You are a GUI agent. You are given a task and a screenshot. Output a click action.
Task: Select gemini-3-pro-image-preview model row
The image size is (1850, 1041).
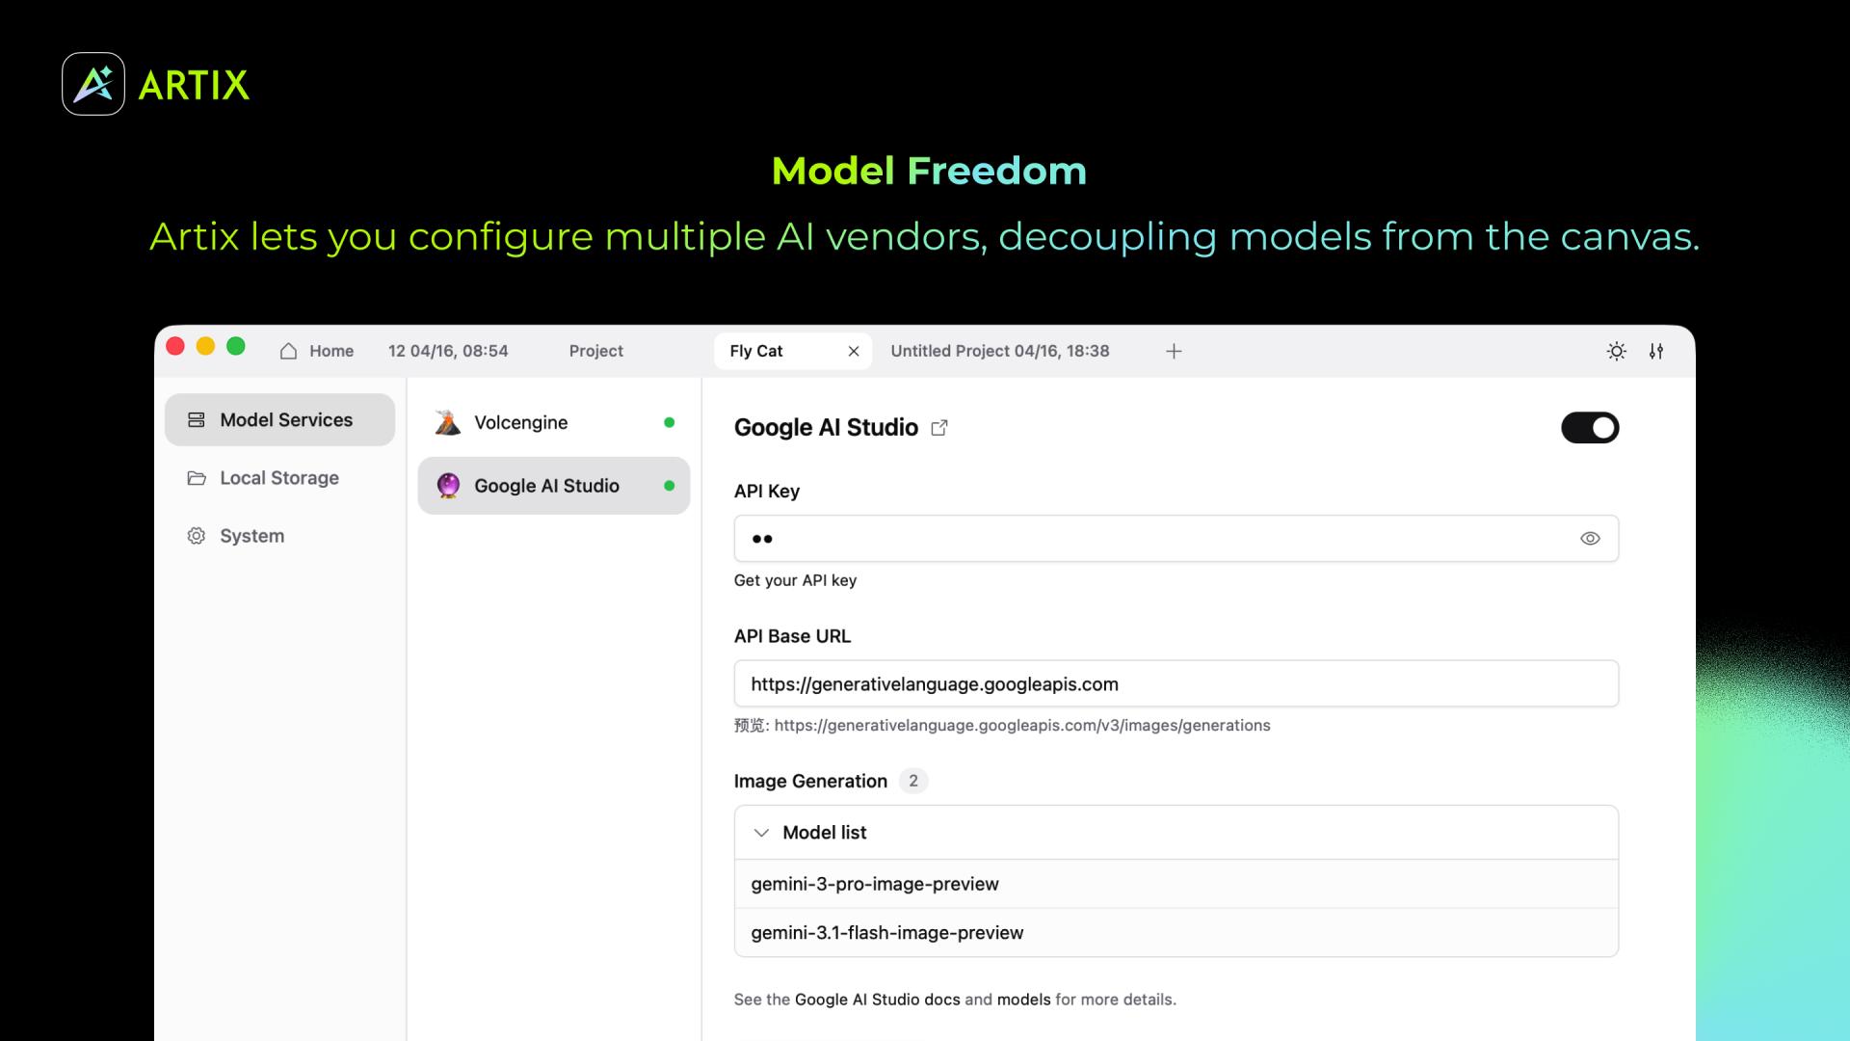[x=1176, y=884]
